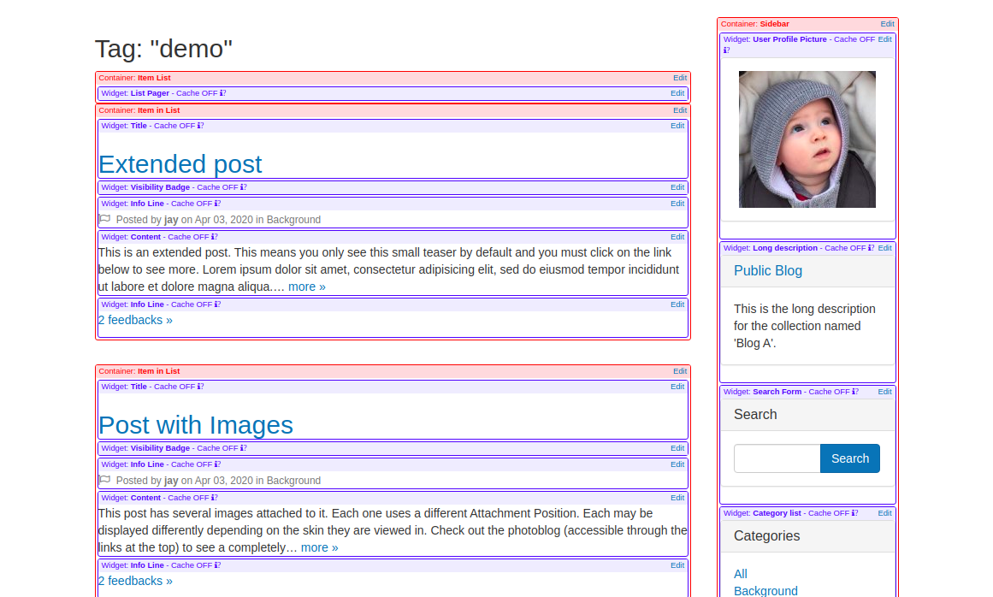This screenshot has height=597, width=993.
Task: Open the 'Public Blog' link in sidebar
Action: (767, 271)
